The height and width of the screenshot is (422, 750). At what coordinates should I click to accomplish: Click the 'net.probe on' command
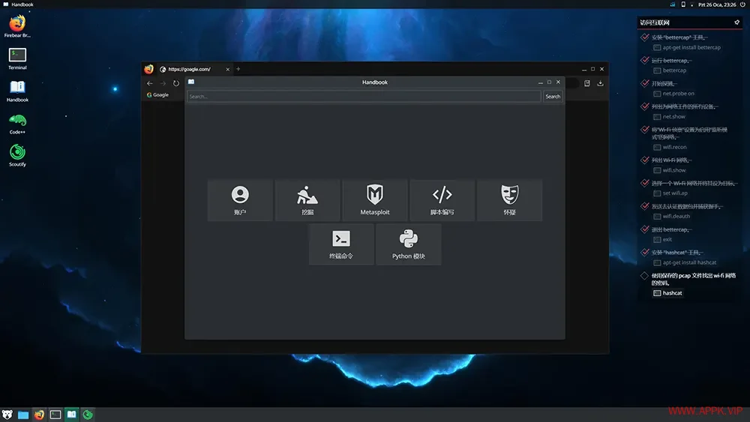673,94
